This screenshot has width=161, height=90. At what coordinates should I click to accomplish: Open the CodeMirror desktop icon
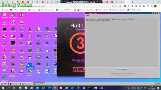13,37
